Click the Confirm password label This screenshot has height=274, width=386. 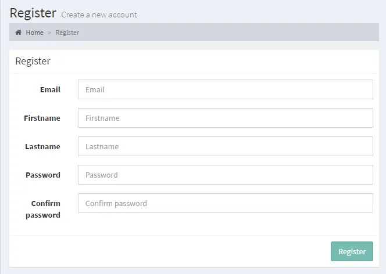coord(43,209)
